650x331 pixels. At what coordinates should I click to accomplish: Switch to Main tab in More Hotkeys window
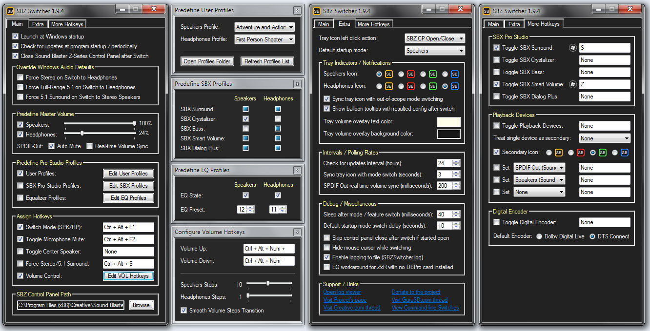493,24
